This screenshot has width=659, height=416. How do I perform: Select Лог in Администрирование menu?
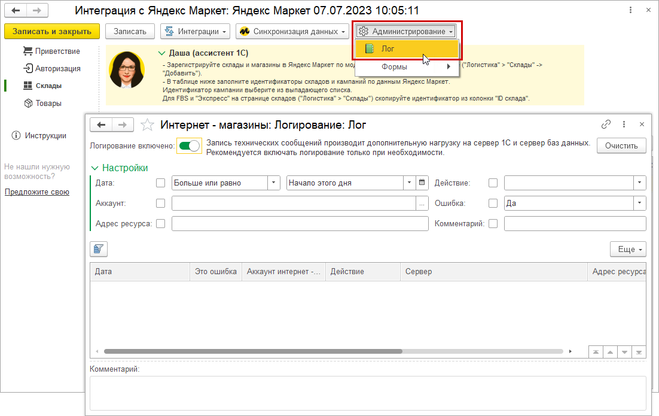tap(407, 49)
